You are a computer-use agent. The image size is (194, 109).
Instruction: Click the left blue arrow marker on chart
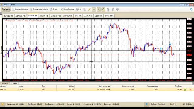click(x=161, y=49)
